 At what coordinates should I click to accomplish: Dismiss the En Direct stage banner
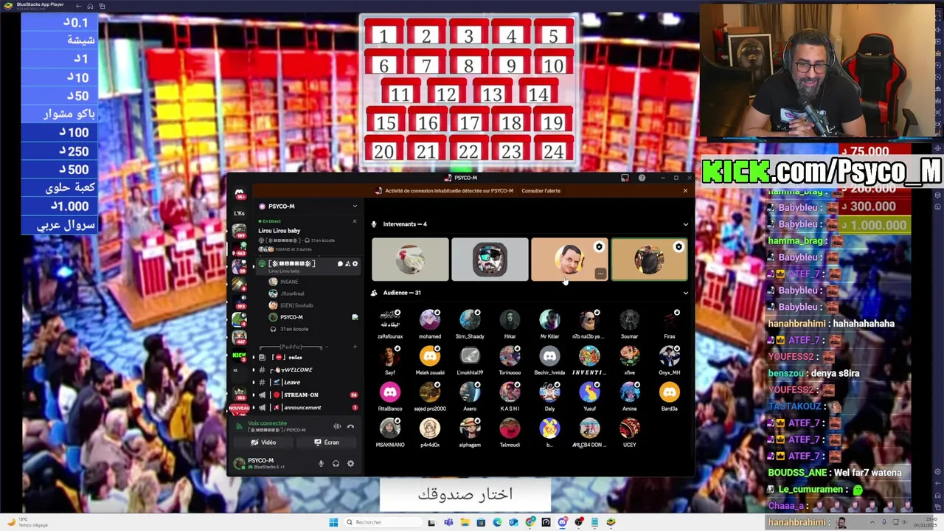click(354, 221)
